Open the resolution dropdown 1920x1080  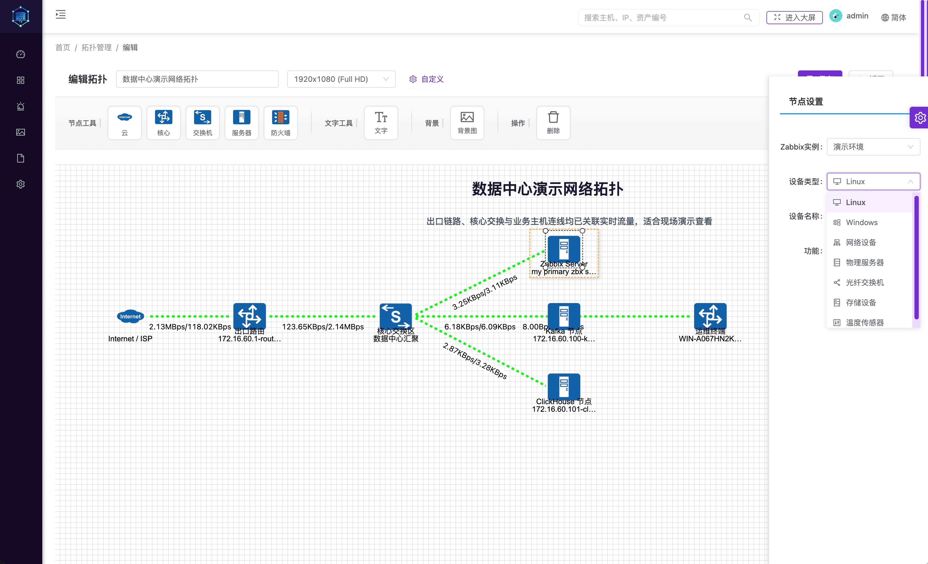coord(341,79)
